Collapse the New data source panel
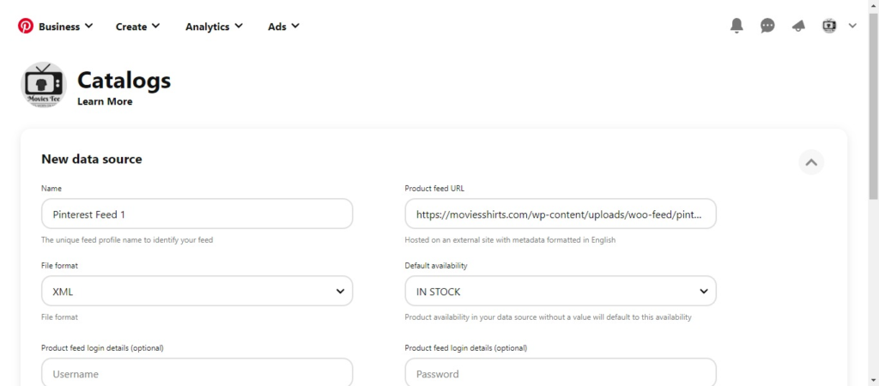Image resolution: width=879 pixels, height=386 pixels. pos(811,161)
